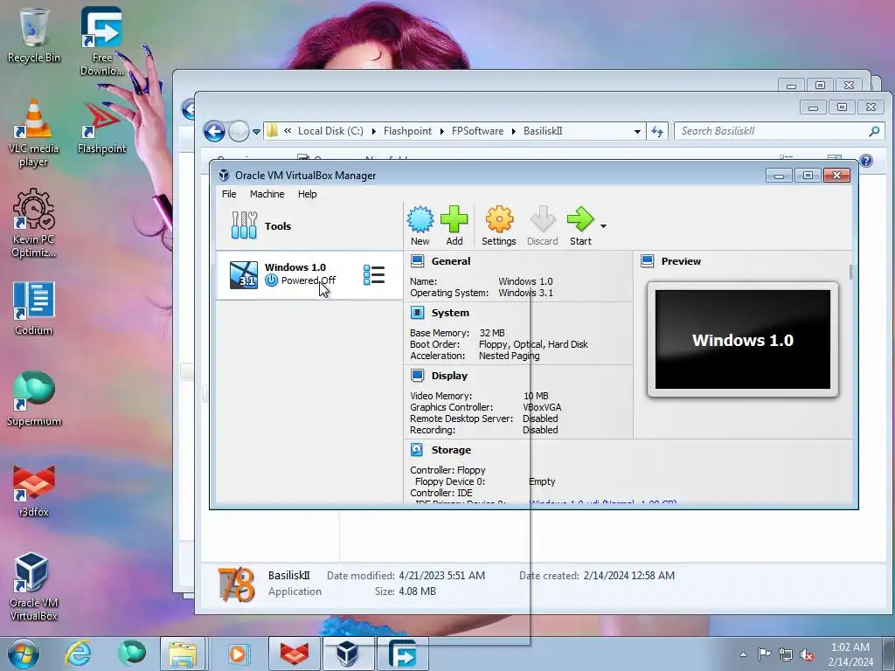Viewport: 895px width, 671px height.
Task: Open the Machine menu in VirtualBox
Action: click(267, 194)
